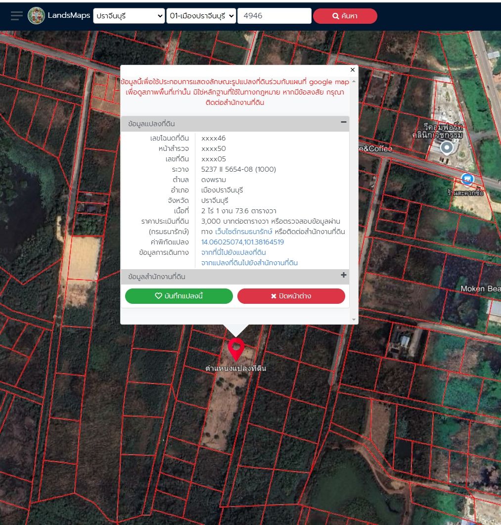The image size is (501, 525).
Task: Click the LandsMaps department logo
Action: click(x=36, y=16)
